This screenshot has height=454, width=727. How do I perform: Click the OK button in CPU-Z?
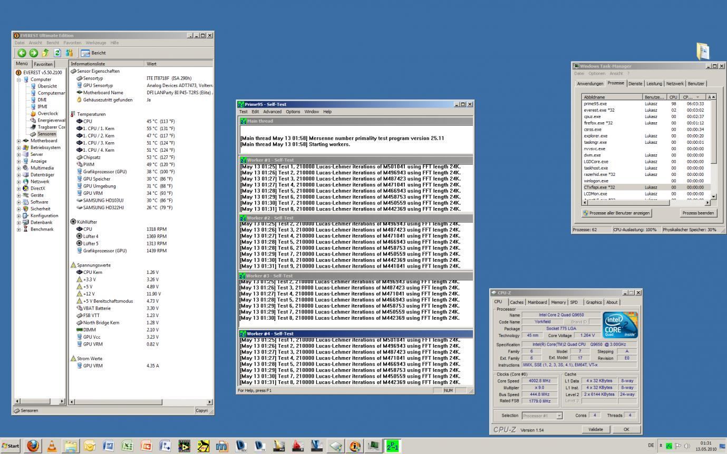626,429
